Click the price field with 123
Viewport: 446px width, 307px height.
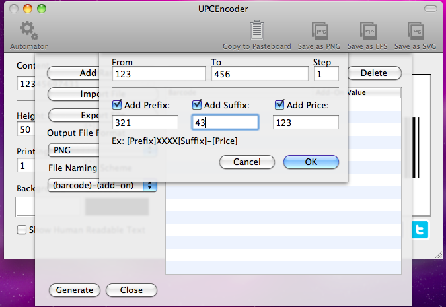click(306, 123)
